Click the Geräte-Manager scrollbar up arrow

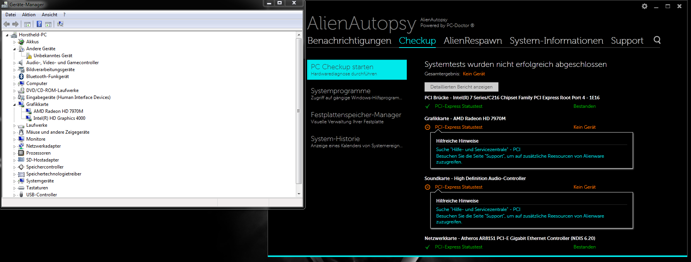(299, 35)
